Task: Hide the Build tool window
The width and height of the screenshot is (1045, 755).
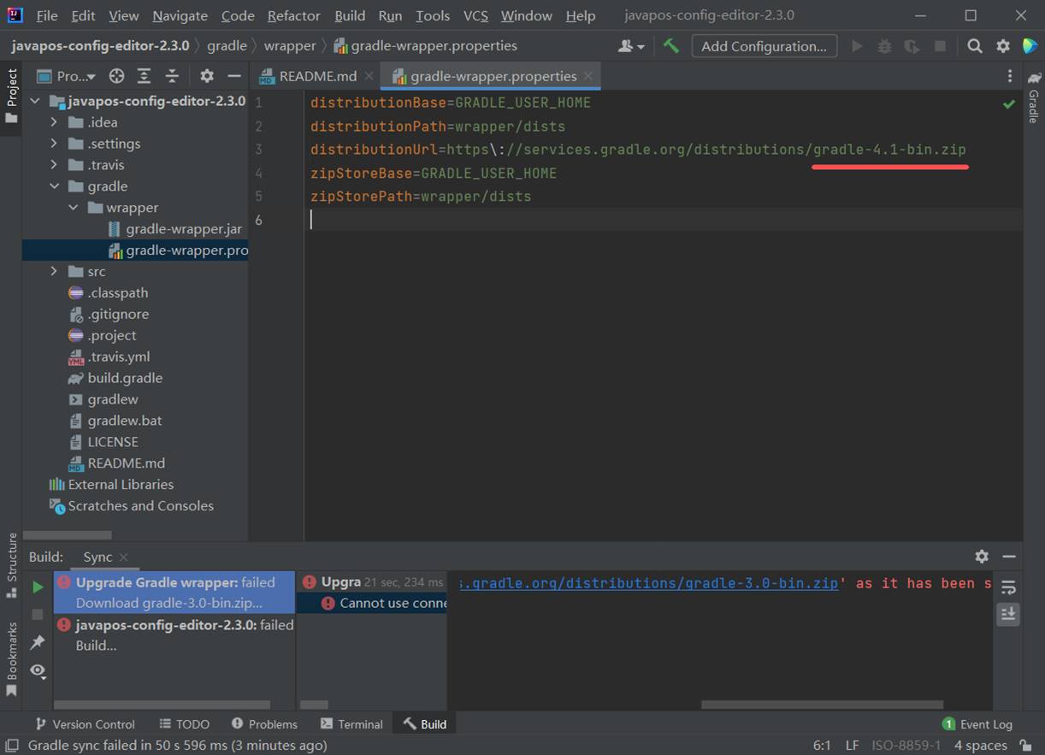Action: click(1009, 556)
